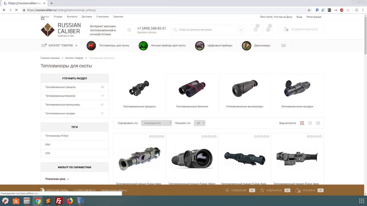This screenshot has height=206, width=367.
Task: Open a new browser tab
Action: click(x=52, y=3)
